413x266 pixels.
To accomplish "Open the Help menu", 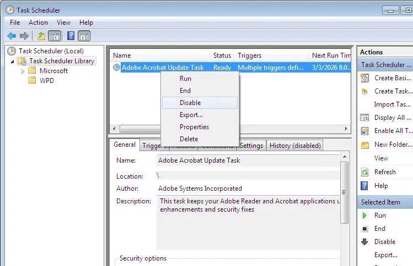I will (x=86, y=23).
